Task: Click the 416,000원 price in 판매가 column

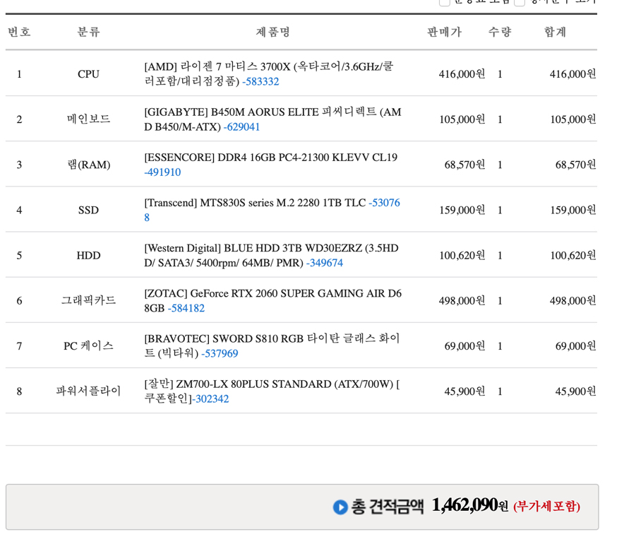Action: (462, 74)
